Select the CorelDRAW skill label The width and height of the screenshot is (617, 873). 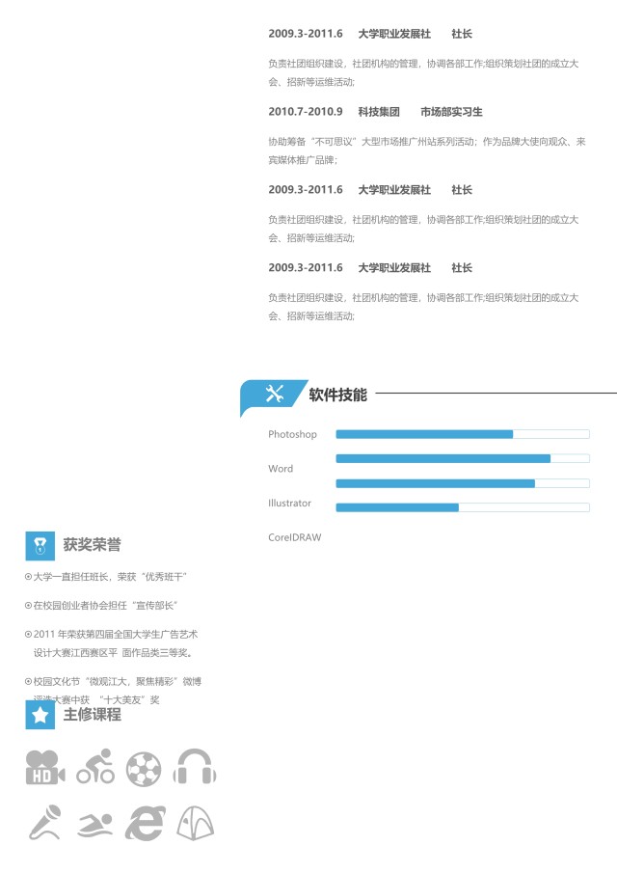(294, 537)
